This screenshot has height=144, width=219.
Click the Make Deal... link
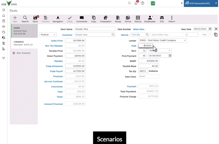click(139, 29)
